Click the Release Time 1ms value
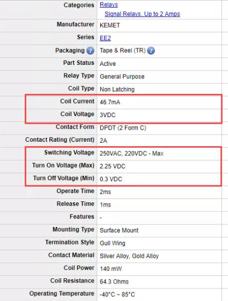 coord(105,205)
